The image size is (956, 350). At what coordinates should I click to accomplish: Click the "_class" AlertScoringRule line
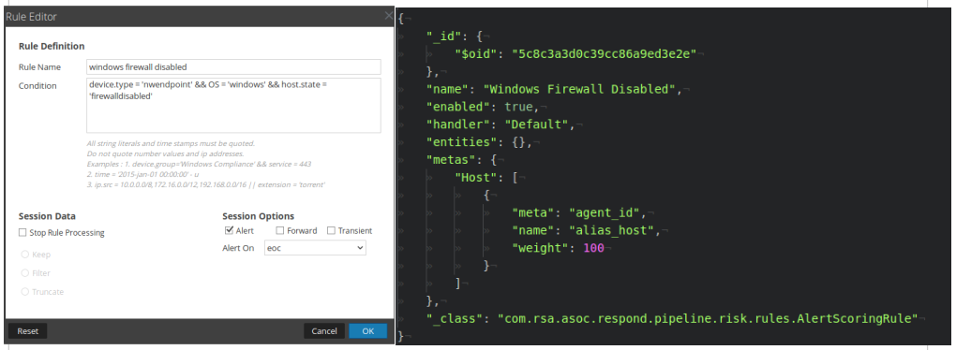click(671, 319)
